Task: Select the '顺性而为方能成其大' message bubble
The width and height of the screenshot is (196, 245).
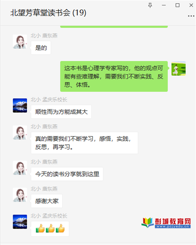Action: click(x=61, y=112)
